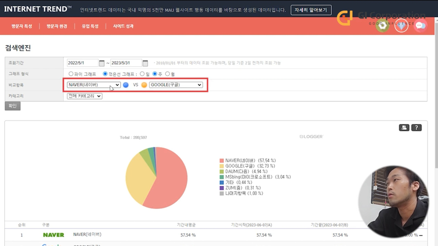Click the INTERNET TREND logo
Screen dimensions: 438x246
coord(37,9)
